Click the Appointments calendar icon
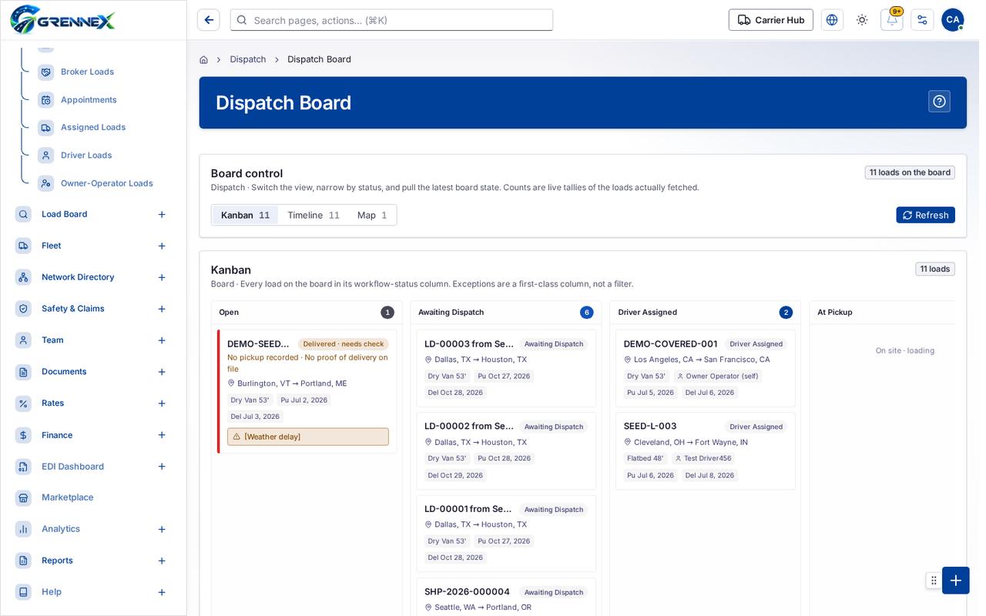Image resolution: width=986 pixels, height=616 pixels. [46, 100]
